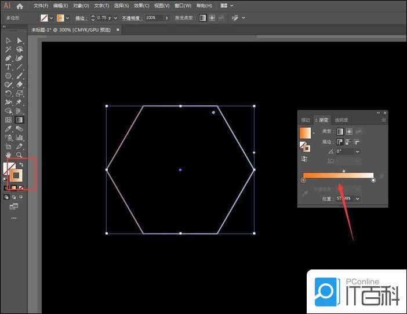Image resolution: width=407 pixels, height=314 pixels.
Task: Choose radial gradient type in gradient panel
Action: pyautogui.click(x=349, y=132)
